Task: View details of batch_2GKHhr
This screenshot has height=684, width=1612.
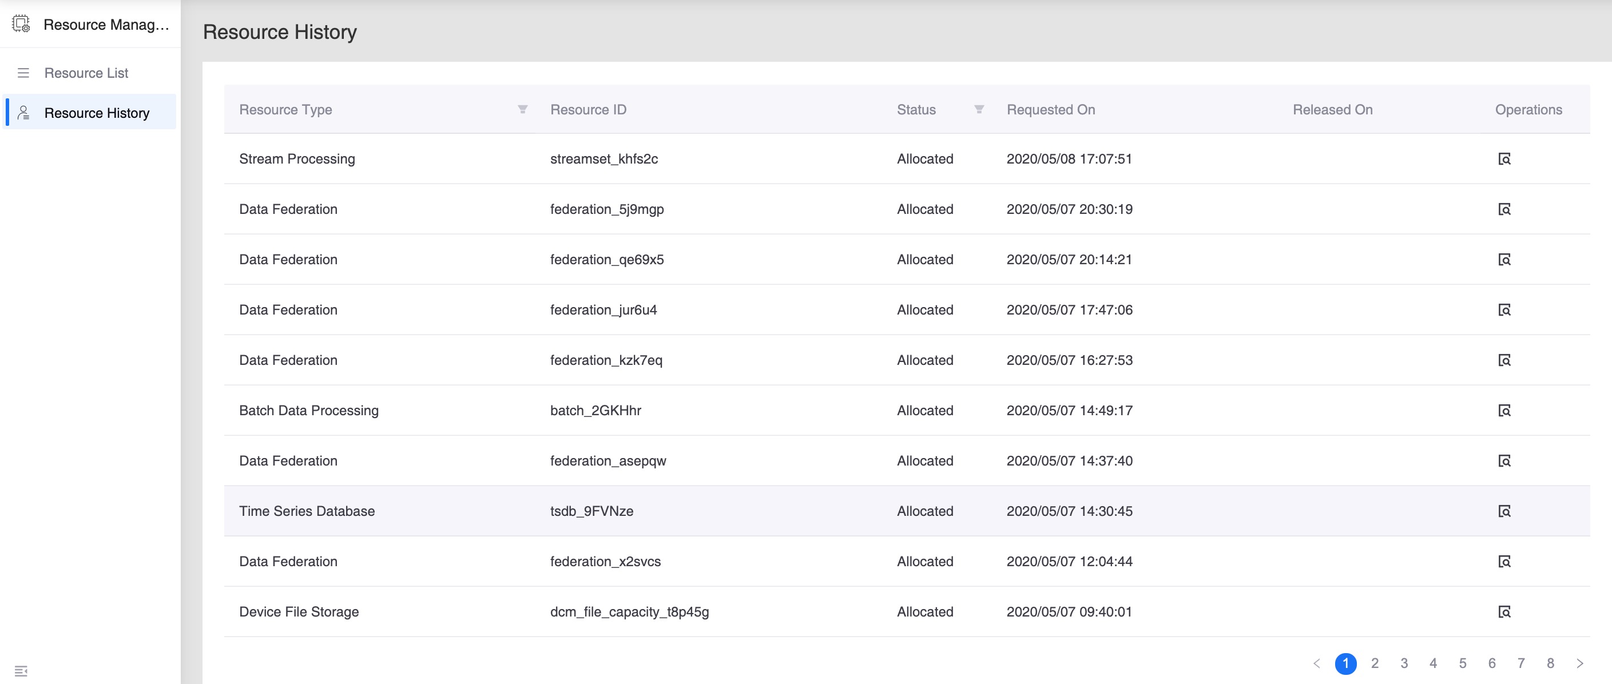Action: coord(1504,411)
